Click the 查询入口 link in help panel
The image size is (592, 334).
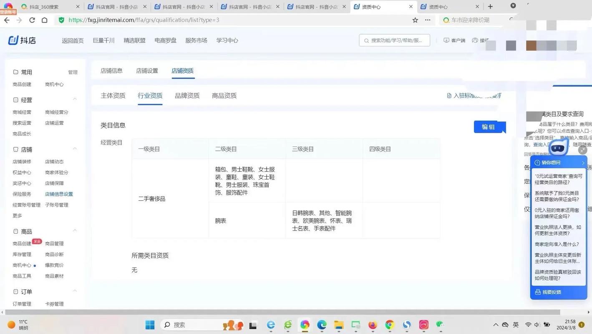[x=542, y=144]
